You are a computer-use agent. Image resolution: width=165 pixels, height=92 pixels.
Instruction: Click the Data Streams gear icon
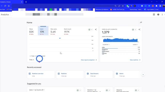point(88,74)
